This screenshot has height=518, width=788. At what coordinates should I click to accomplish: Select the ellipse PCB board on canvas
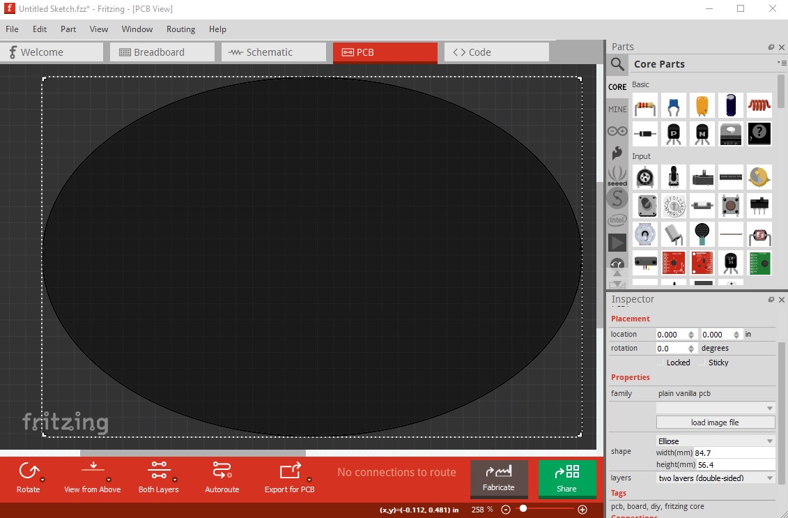click(312, 257)
